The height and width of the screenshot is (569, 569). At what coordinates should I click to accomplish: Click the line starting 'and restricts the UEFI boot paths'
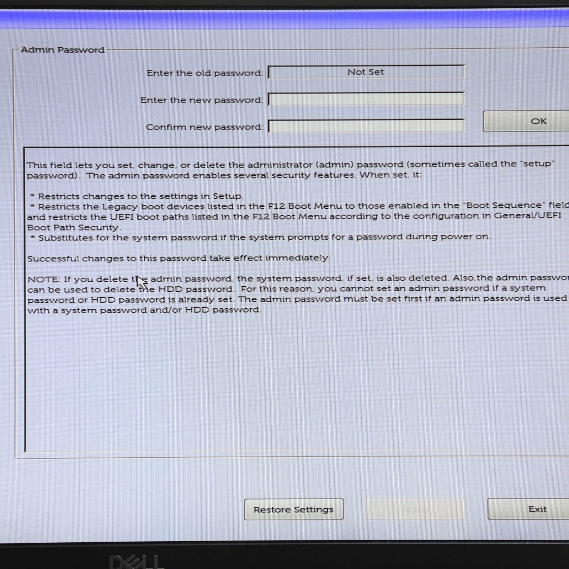[x=294, y=216]
